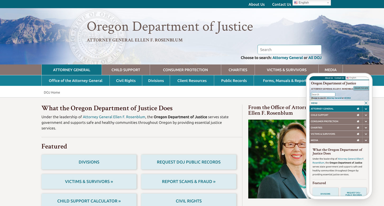Click the home icon beside Child Support in mobile menu
This screenshot has height=206, width=384.
click(x=358, y=115)
